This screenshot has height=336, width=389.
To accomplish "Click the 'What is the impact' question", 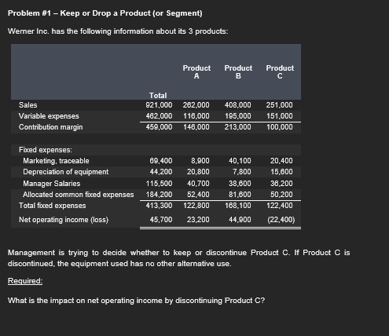I will coord(136,301).
